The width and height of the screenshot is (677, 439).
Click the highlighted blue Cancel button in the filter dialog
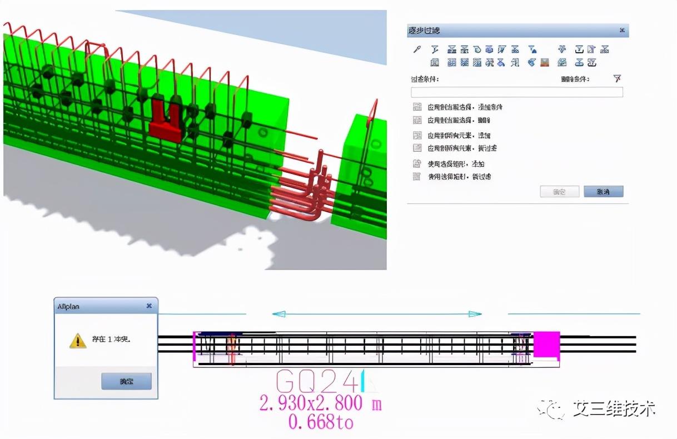tap(604, 192)
